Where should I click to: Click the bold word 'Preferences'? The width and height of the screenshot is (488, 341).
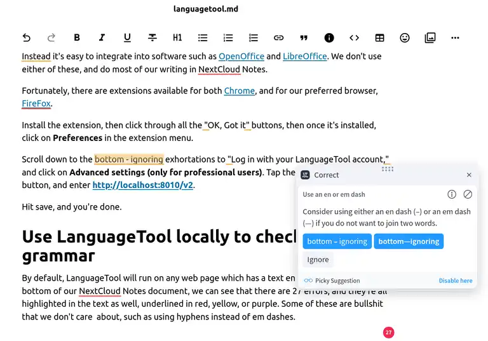(78, 138)
